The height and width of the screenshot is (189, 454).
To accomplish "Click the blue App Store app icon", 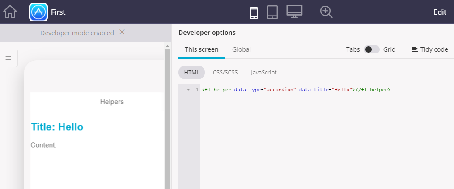I will click(38, 12).
